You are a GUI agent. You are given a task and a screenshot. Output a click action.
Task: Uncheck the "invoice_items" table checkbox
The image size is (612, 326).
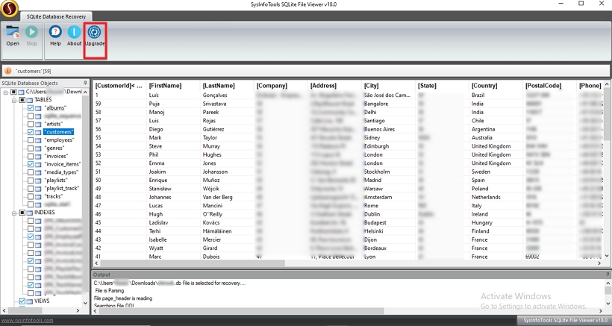(31, 165)
